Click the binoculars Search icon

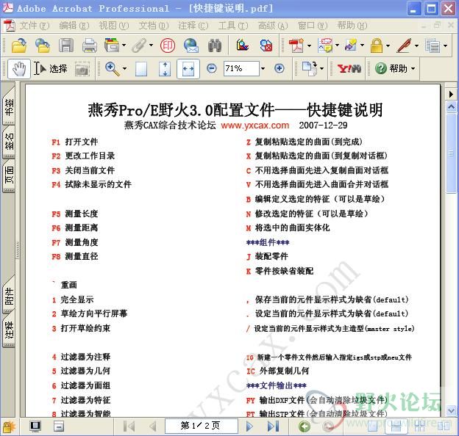[x=215, y=46]
